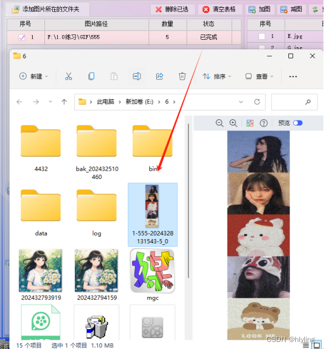Toggle the 预览 preview switch
Screen dimensions: 324x349
pyautogui.click(x=298, y=123)
